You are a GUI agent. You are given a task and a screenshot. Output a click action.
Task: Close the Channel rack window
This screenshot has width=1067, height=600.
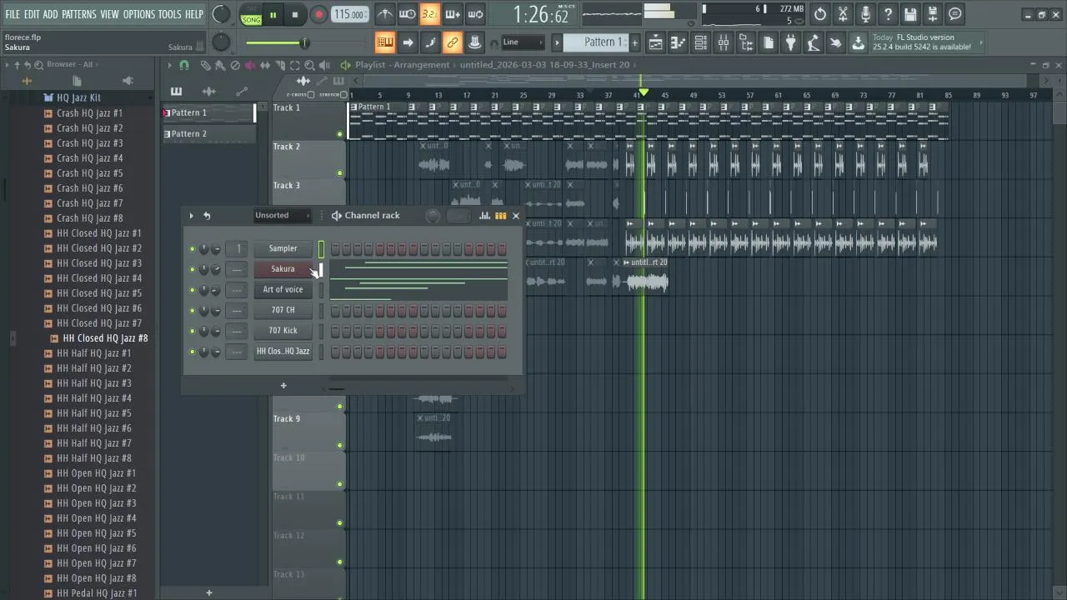[x=515, y=216]
